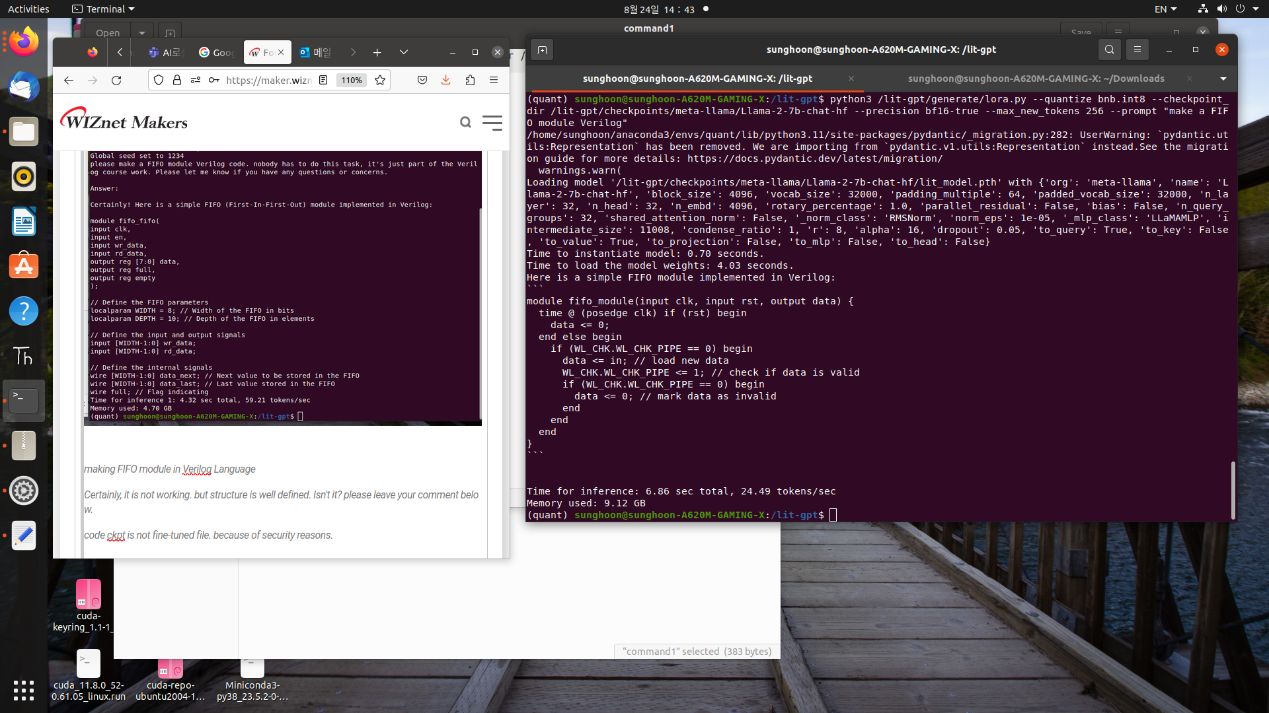
Task: Save page to Pocket
Action: (422, 80)
